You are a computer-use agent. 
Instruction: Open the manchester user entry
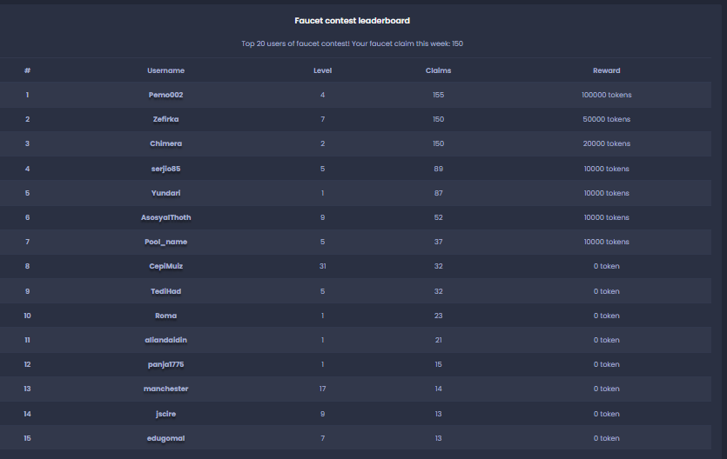tap(165, 389)
